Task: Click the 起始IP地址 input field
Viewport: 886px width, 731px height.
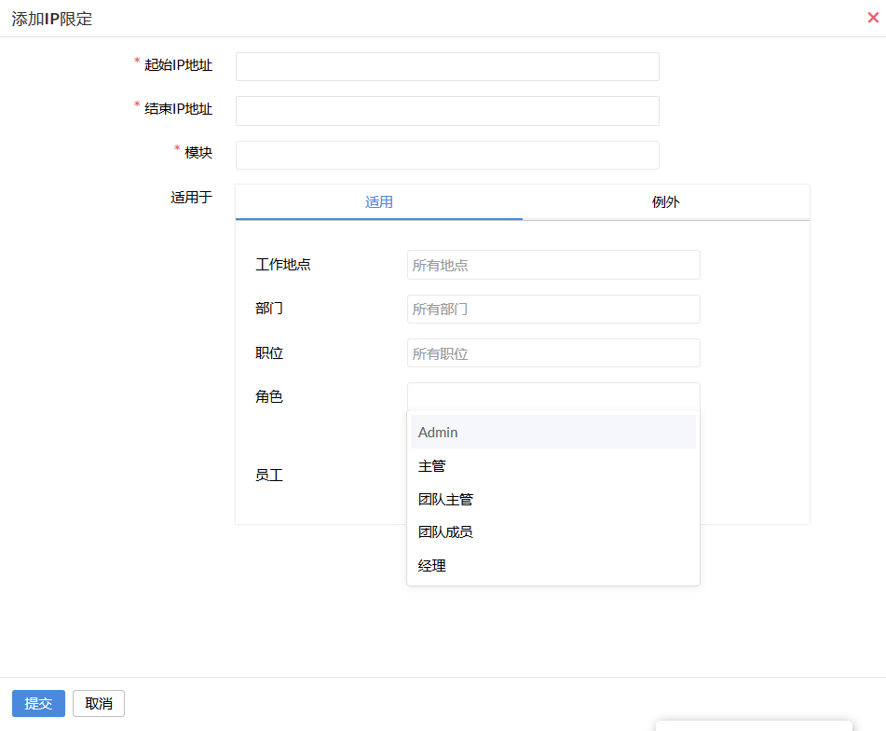Action: click(x=447, y=67)
